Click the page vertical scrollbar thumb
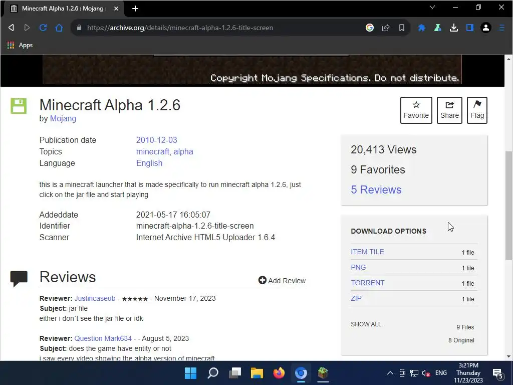 508,205
